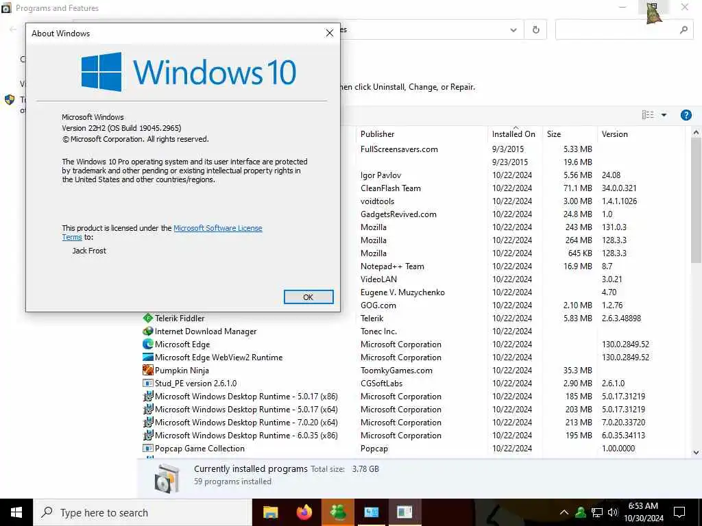The height and width of the screenshot is (526, 702).
Task: Select the Pumpkin Ninja entry
Action: click(413, 370)
